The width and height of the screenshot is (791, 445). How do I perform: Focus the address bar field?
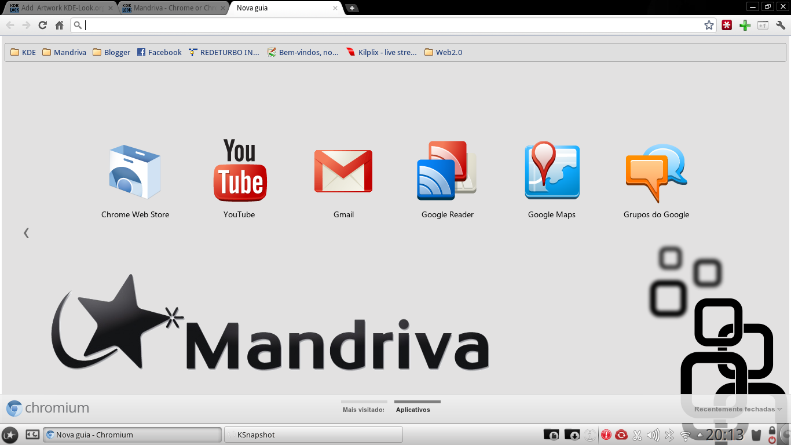point(394,25)
